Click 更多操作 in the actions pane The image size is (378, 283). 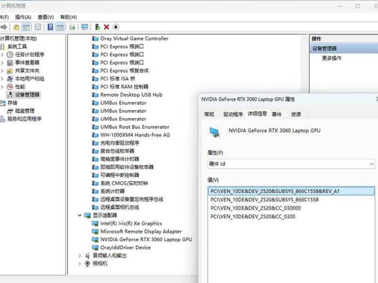pyautogui.click(x=332, y=58)
